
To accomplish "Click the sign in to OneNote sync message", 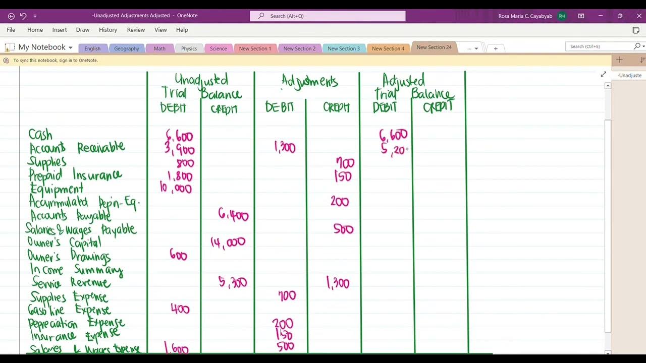I will pos(56,60).
